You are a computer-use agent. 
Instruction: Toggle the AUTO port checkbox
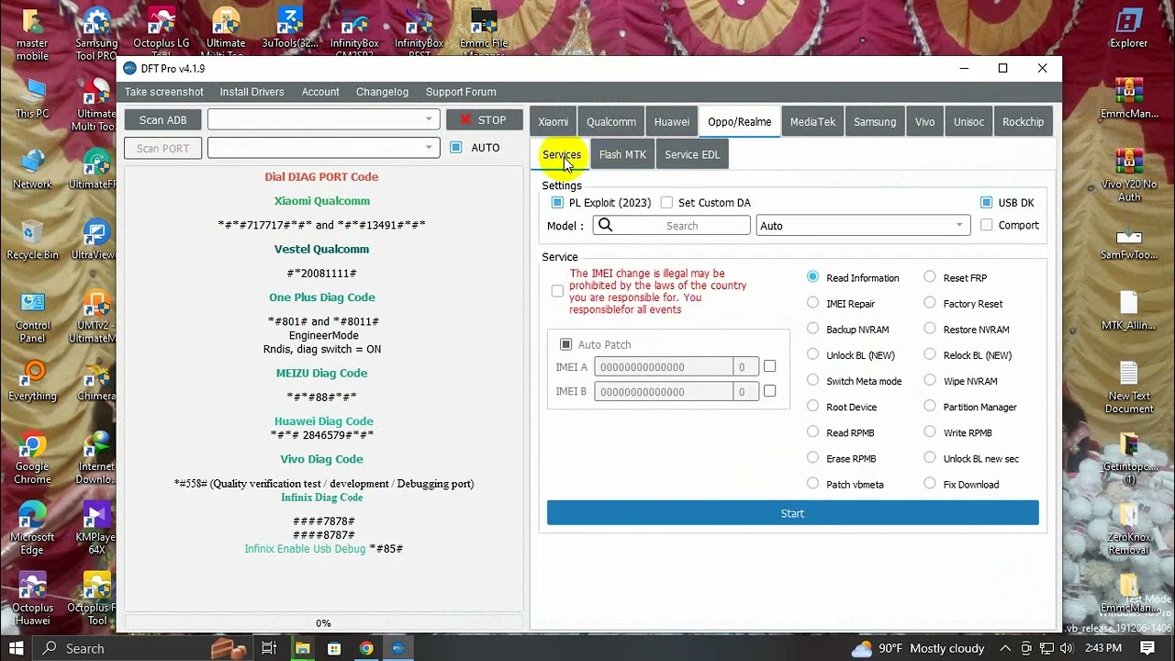tap(456, 148)
